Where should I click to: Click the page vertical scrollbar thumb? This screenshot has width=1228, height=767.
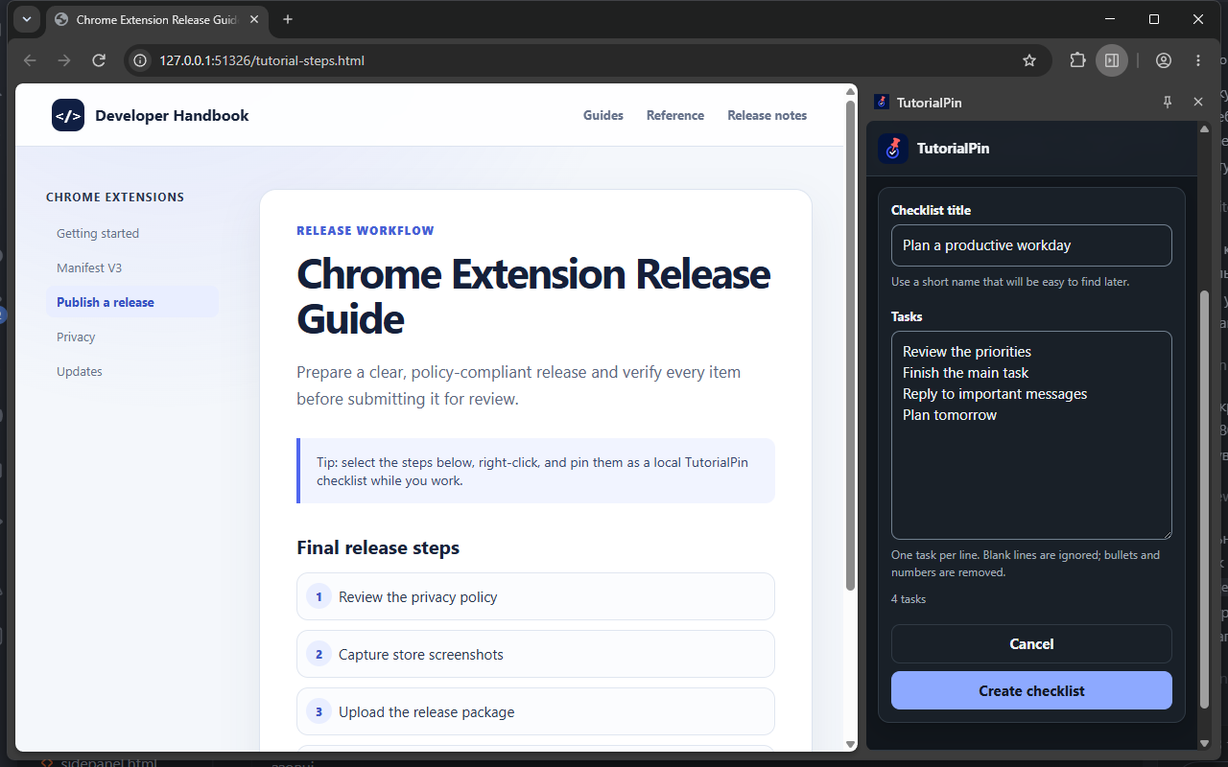tap(850, 345)
